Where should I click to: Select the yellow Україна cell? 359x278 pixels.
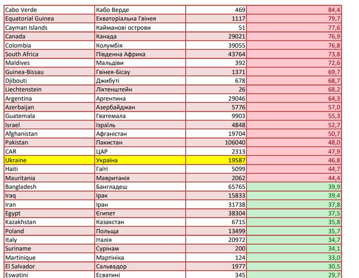[x=140, y=160]
